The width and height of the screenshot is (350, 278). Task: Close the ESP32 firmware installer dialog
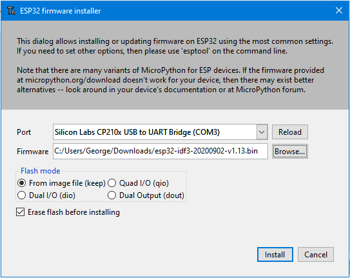coord(339,10)
